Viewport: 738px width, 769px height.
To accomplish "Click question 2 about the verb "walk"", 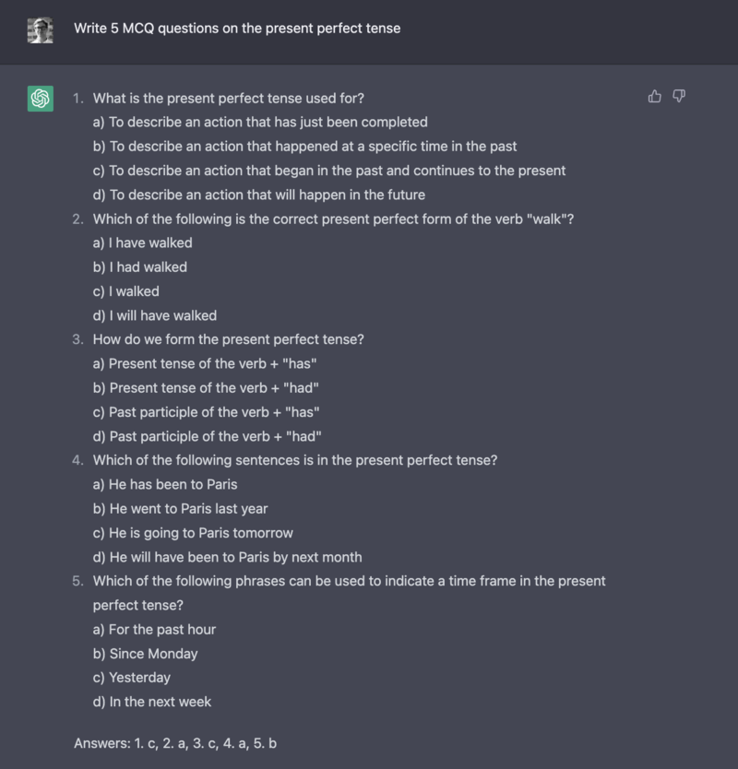I will pos(333,219).
